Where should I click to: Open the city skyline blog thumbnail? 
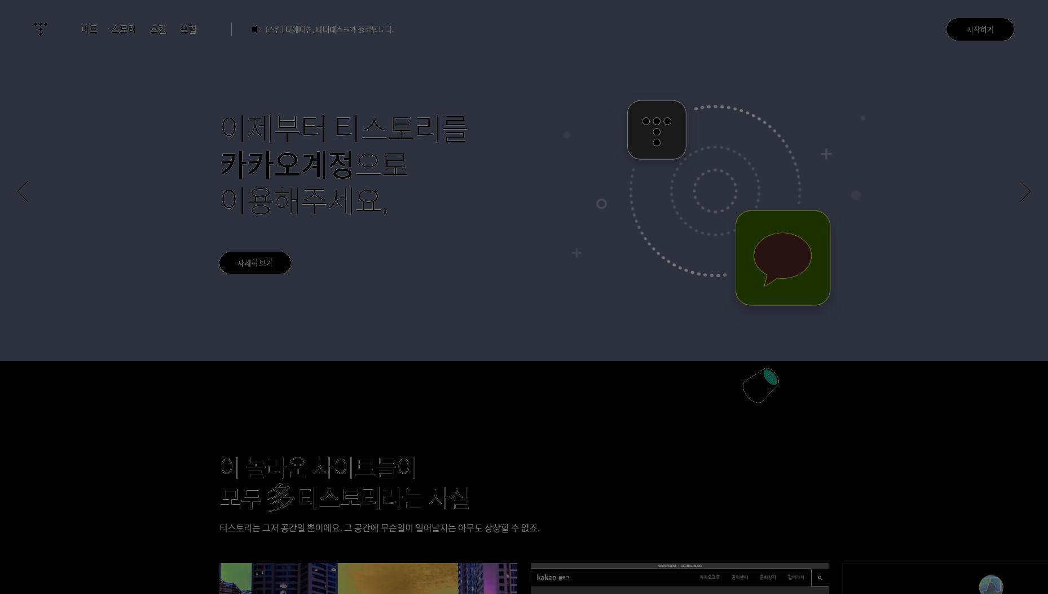pos(368,578)
